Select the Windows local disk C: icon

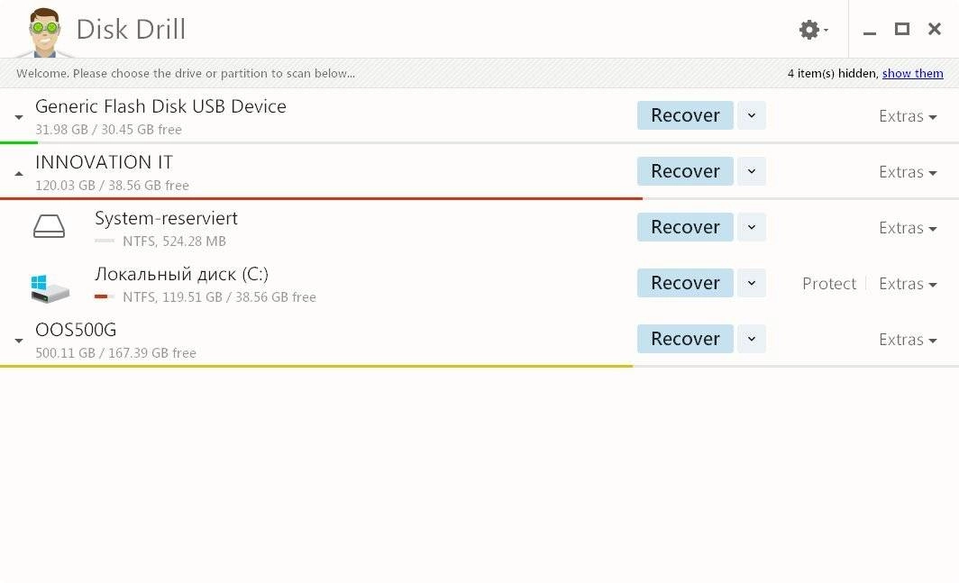50,288
